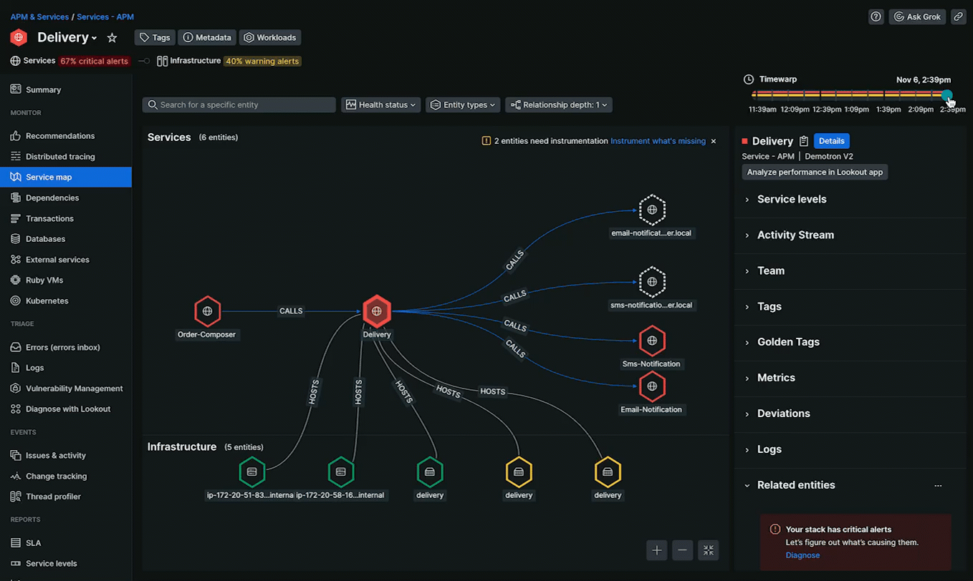Click the fit-to-screen icon in map controls

(708, 550)
